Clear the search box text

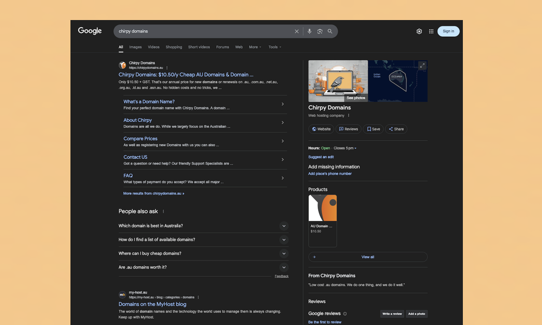(296, 31)
